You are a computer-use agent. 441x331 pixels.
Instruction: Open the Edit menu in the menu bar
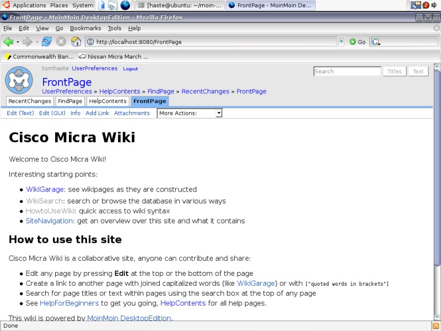tap(24, 28)
